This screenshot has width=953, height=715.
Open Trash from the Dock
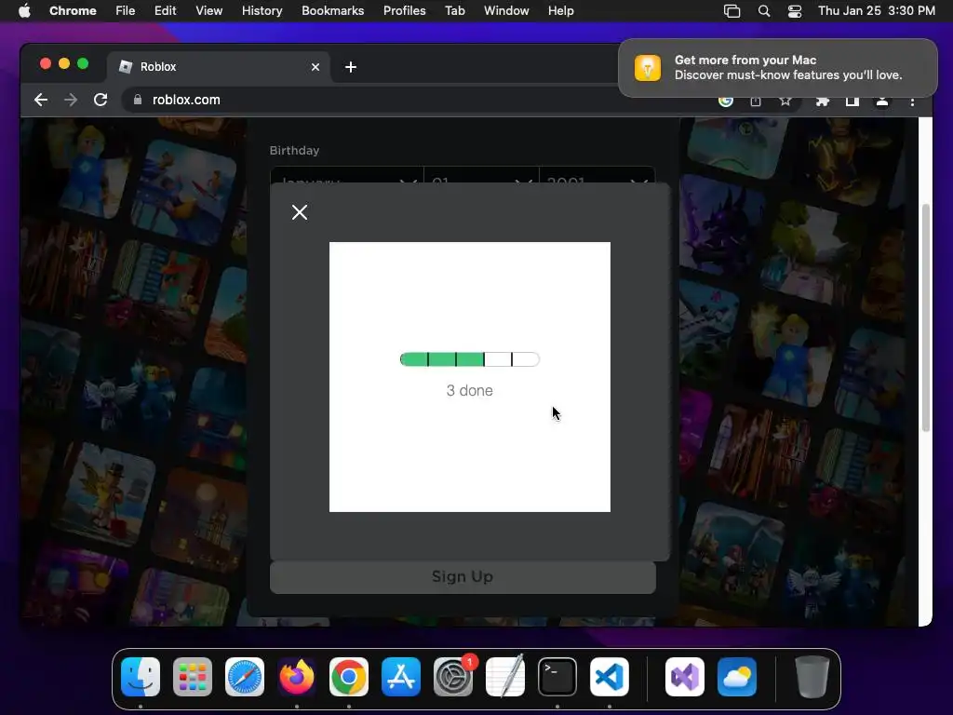[812, 677]
